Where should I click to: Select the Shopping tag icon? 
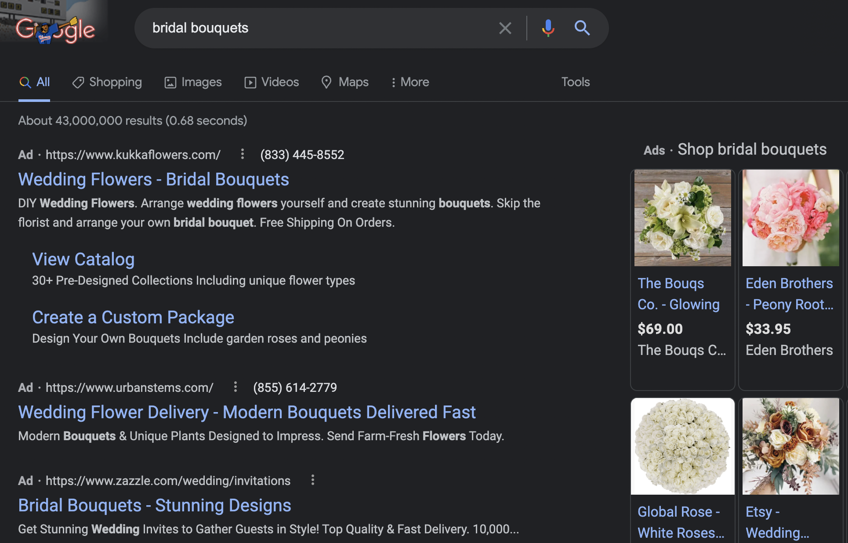[78, 82]
